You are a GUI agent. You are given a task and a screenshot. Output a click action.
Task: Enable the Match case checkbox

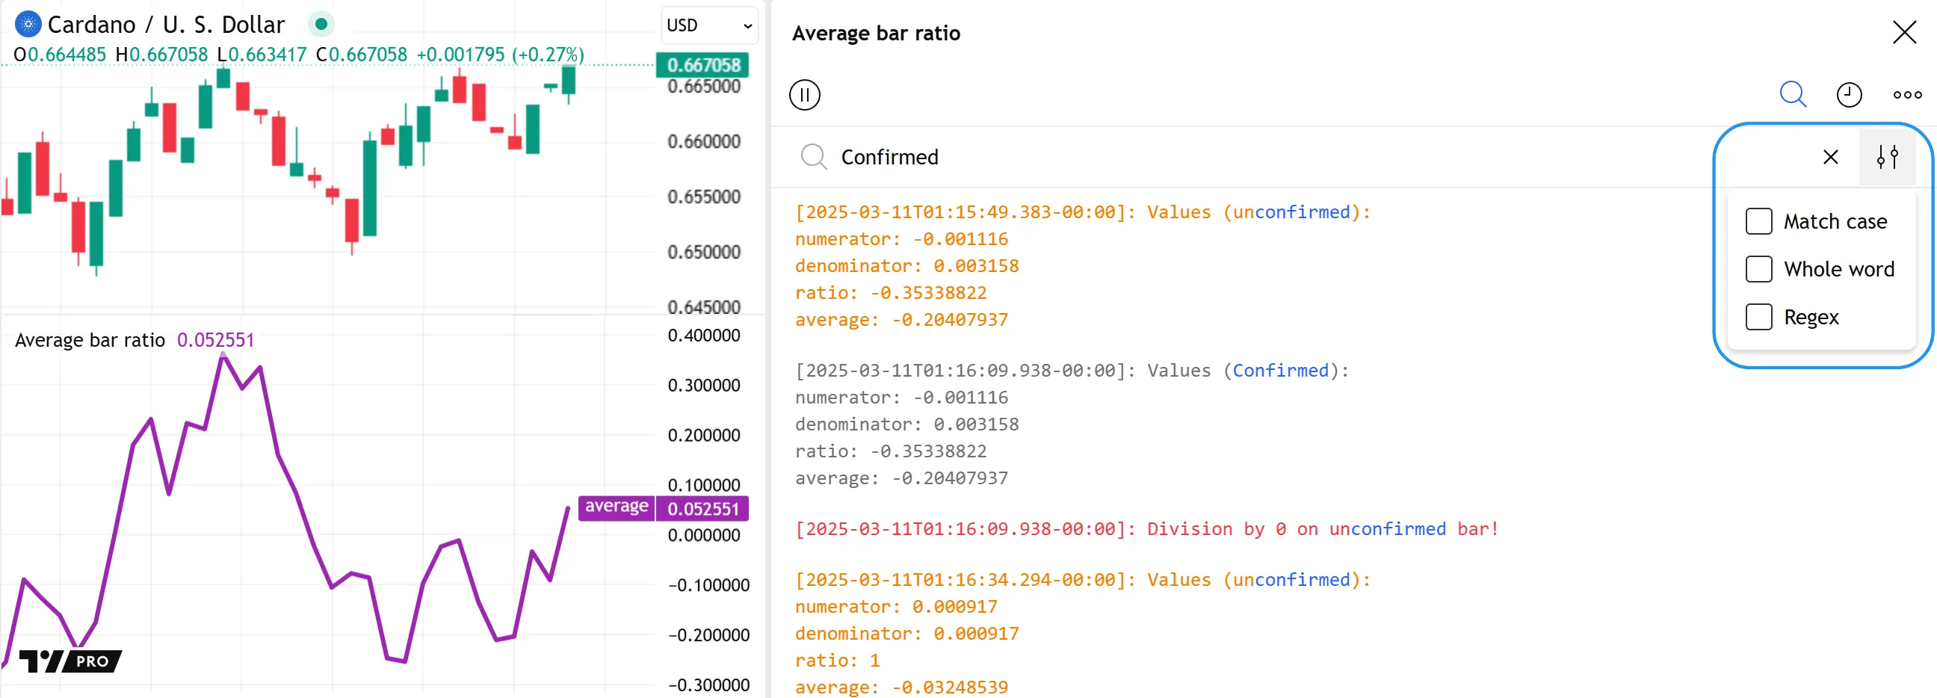(x=1758, y=222)
